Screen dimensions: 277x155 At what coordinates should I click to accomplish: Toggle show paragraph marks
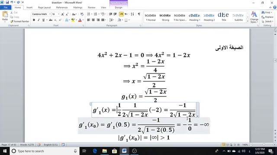pyautogui.click(x=139, y=14)
